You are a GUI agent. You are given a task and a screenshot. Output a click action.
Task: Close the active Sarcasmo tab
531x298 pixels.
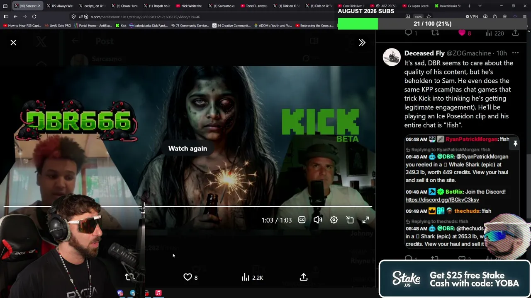(x=39, y=6)
